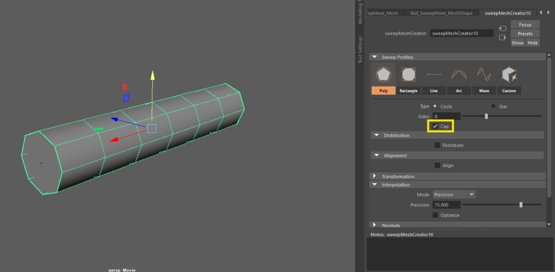Collapse the Sweep Profiles section
555x272 pixels.
point(375,57)
